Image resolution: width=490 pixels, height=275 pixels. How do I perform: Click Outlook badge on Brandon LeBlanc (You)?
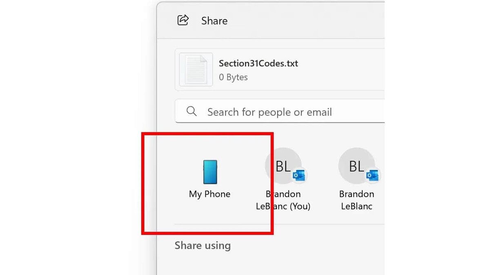[x=299, y=176]
